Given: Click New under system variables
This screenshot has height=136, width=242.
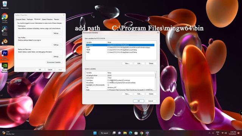Looking at the screenshot, I should [127, 94].
